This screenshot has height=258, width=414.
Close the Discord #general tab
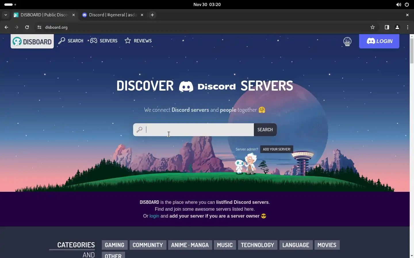point(142,15)
